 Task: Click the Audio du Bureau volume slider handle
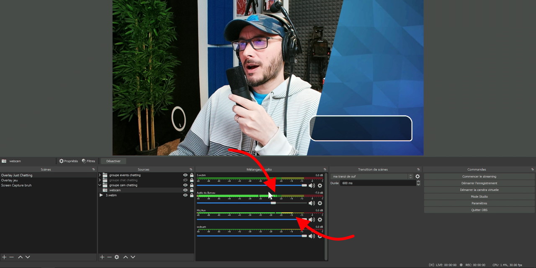tap(273, 203)
